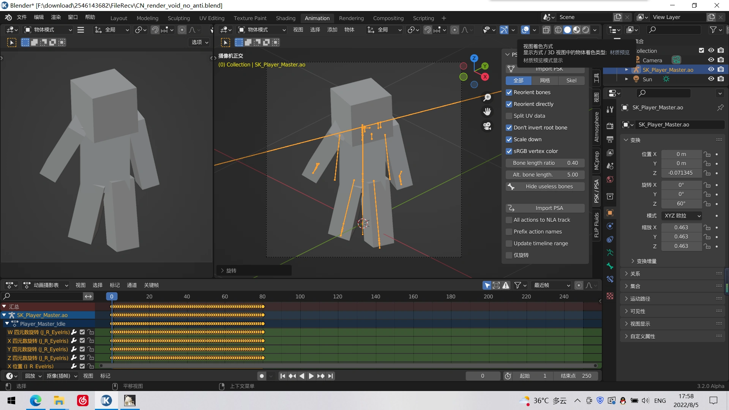Select wireframe viewport shading mode

click(x=558, y=30)
